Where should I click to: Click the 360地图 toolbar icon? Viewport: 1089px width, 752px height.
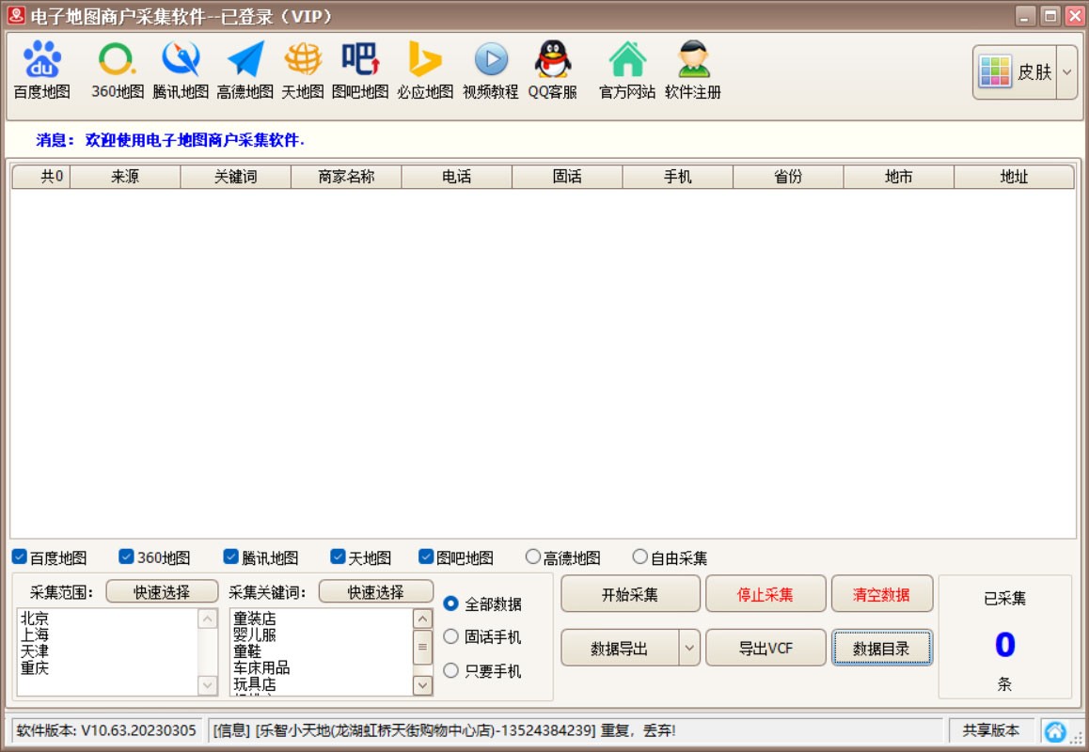(118, 61)
